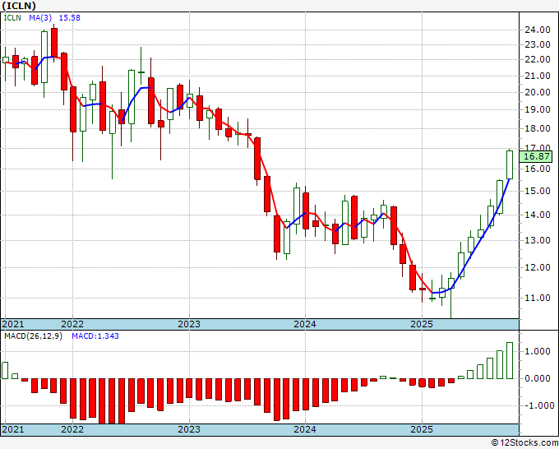Click 2024 on the price chart timeline
The height and width of the screenshot is (449, 559).
pyautogui.click(x=305, y=324)
